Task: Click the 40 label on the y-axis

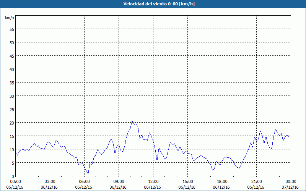Action: click(12, 70)
